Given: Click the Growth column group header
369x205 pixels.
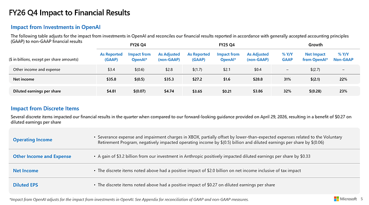Looking at the screenshot, I should pos(316,45).
